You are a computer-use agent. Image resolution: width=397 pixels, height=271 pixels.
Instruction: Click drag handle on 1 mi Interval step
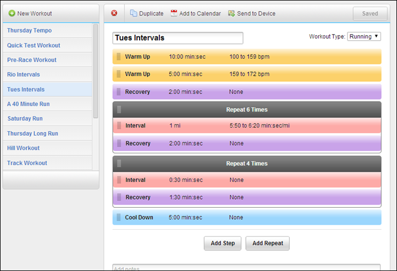coord(119,125)
